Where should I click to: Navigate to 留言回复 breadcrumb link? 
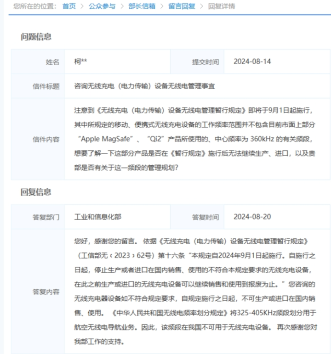pos(182,6)
